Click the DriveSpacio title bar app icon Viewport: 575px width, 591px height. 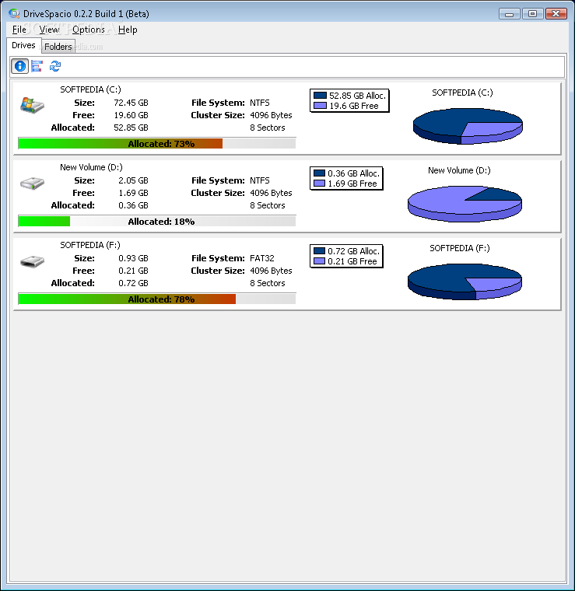[14, 14]
